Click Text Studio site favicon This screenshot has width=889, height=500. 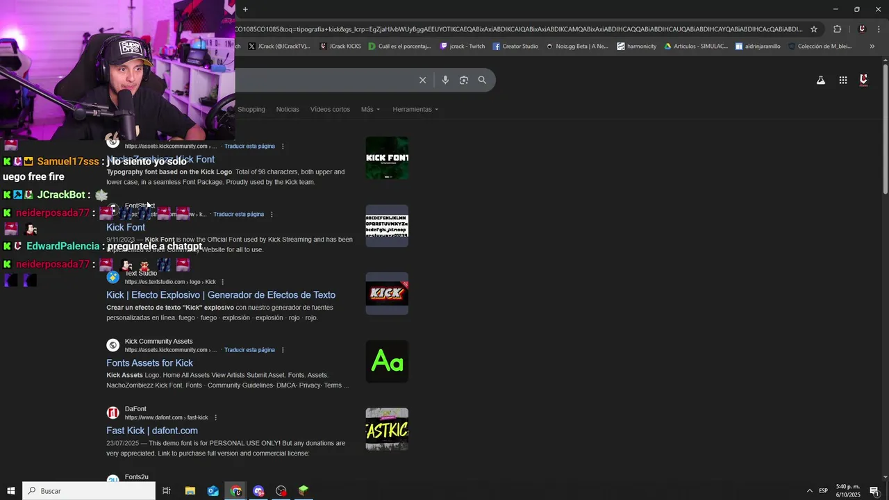pyautogui.click(x=113, y=277)
